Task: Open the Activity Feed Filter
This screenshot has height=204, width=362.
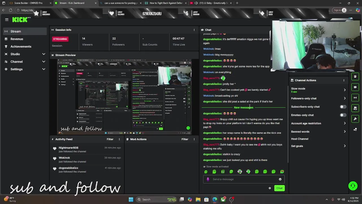Action: point(110,139)
